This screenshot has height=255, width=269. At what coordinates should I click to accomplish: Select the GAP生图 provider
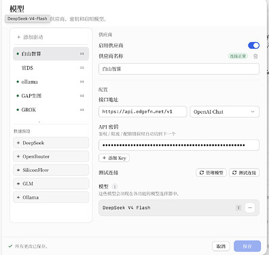(51, 96)
